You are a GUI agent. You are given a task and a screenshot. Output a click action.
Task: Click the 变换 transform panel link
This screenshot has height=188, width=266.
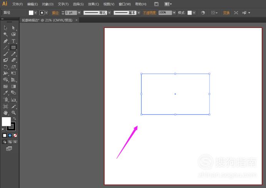(x=226, y=13)
